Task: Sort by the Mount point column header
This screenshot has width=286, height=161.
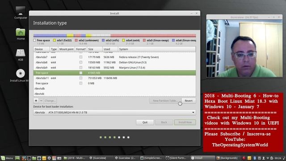Action: 67,49
